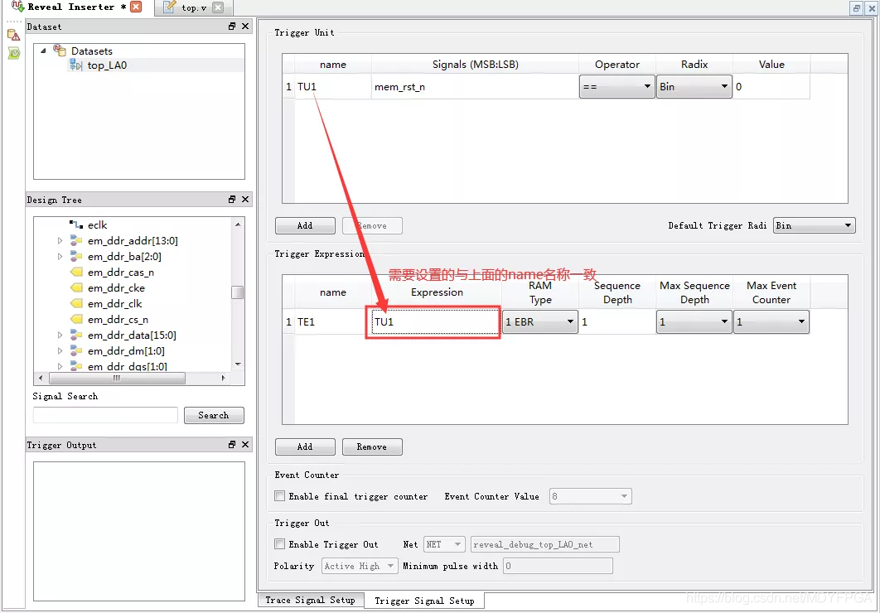Enable final trigger counter checkbox
880x613 pixels.
pos(279,495)
